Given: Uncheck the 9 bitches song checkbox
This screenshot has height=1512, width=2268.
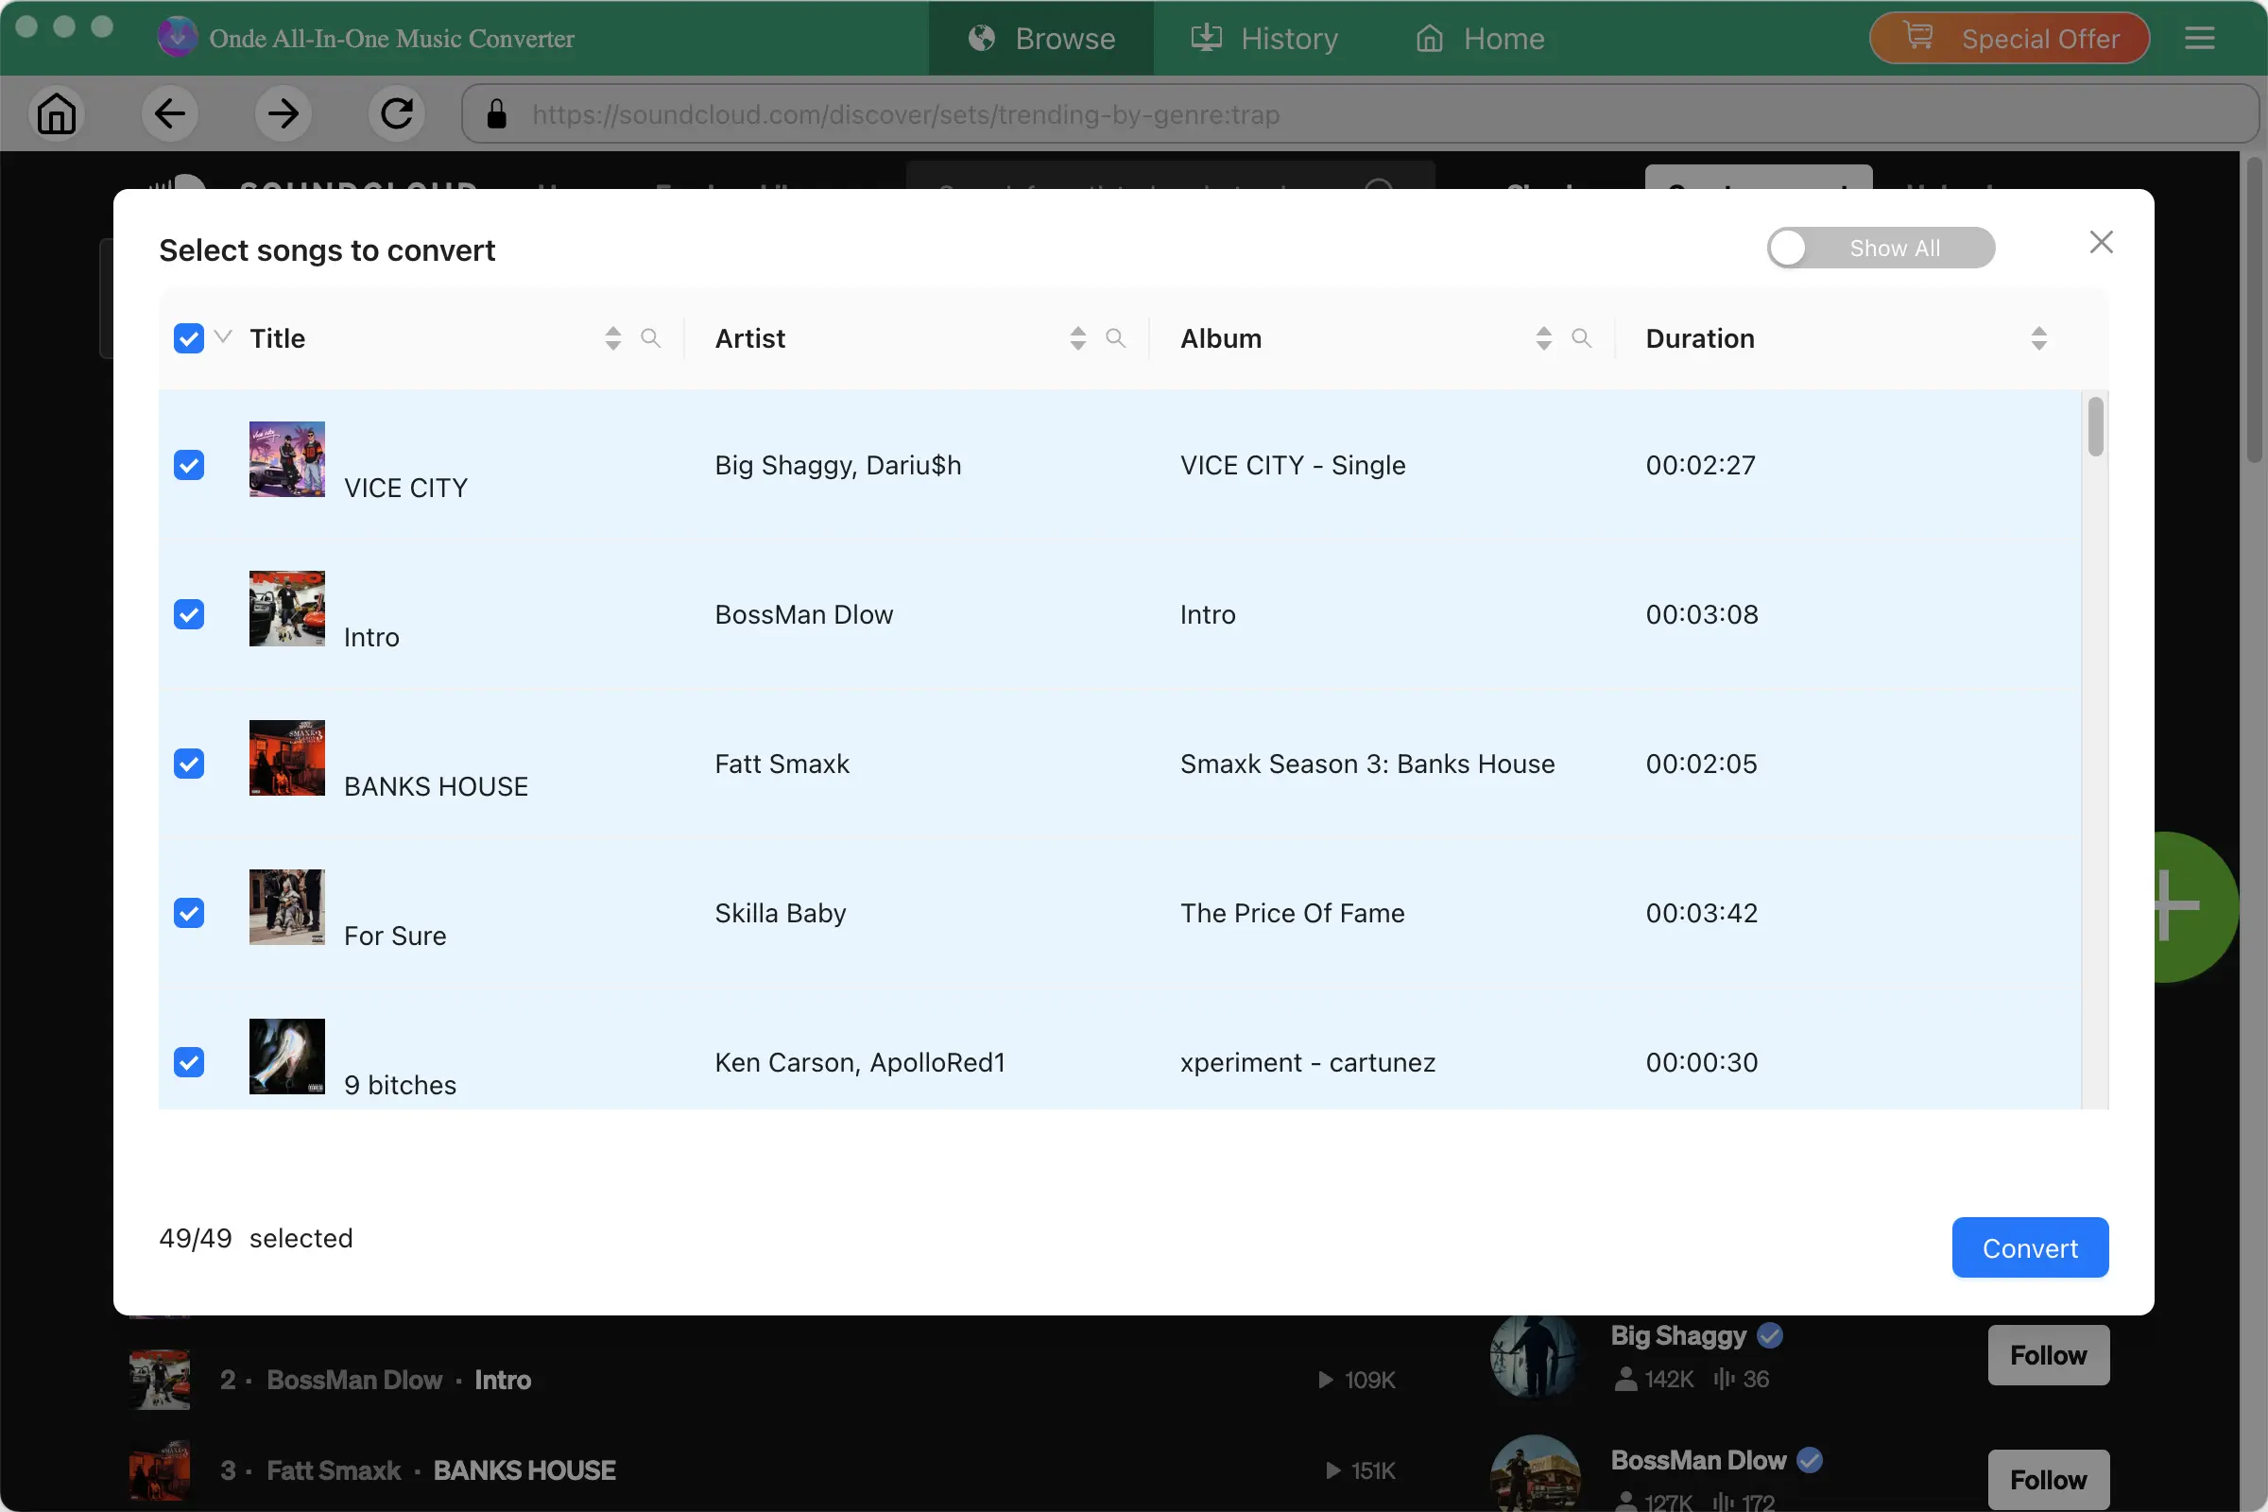Looking at the screenshot, I should tap(189, 1062).
